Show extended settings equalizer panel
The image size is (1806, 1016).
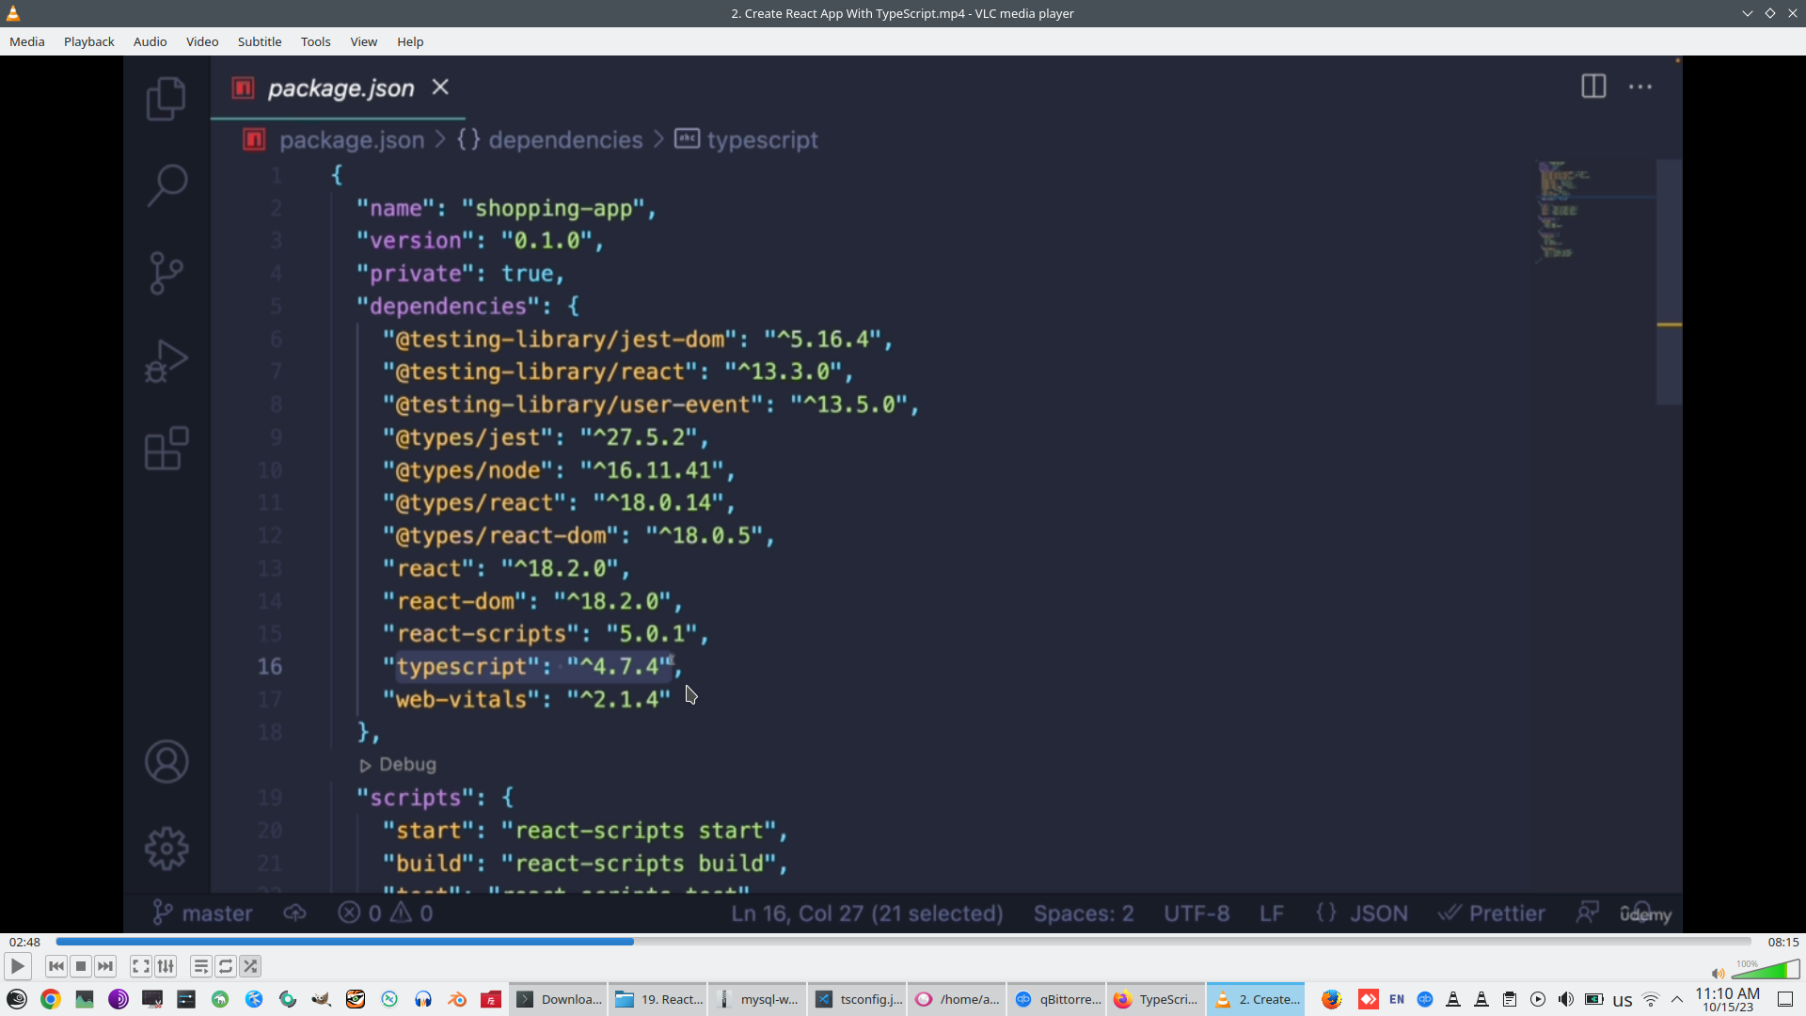(166, 966)
